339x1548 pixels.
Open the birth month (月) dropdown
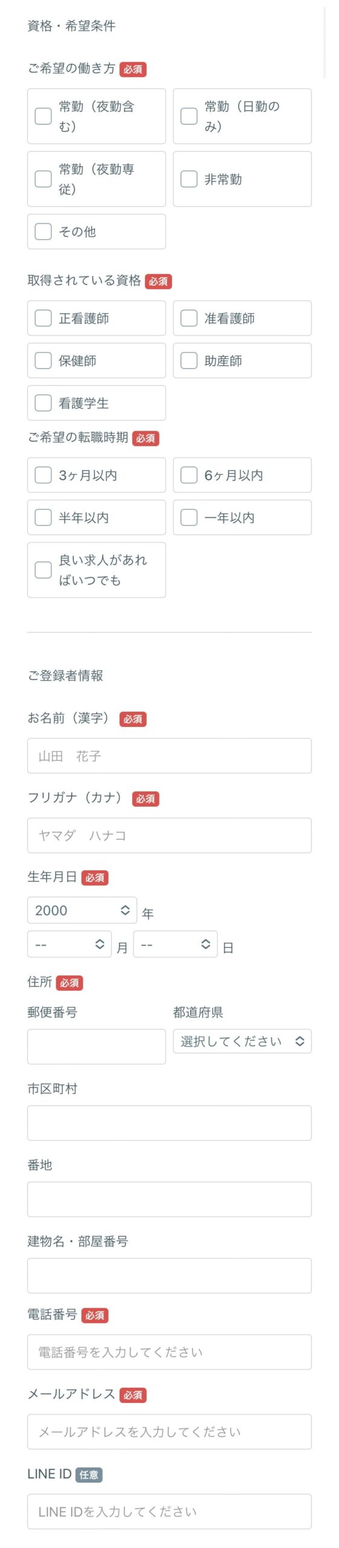click(x=69, y=944)
